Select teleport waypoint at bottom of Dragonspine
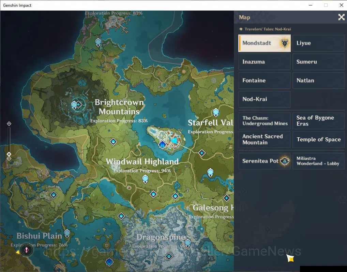Viewport: 347px width, 272px height. pos(169,256)
